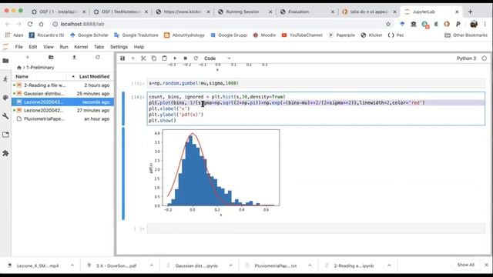Click the Python 3 kernel name
The image size is (493, 277).
tap(466, 58)
